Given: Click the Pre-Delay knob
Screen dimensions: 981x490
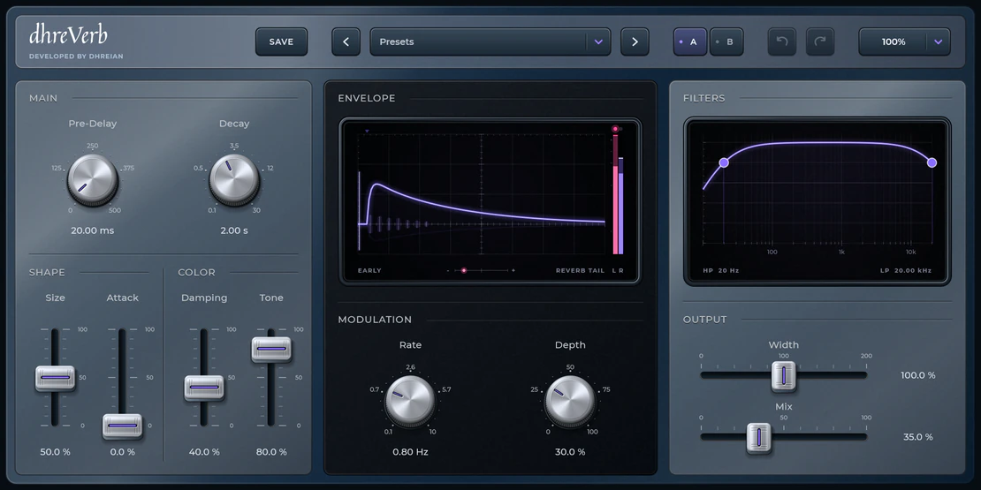Looking at the screenshot, I should pyautogui.click(x=93, y=179).
